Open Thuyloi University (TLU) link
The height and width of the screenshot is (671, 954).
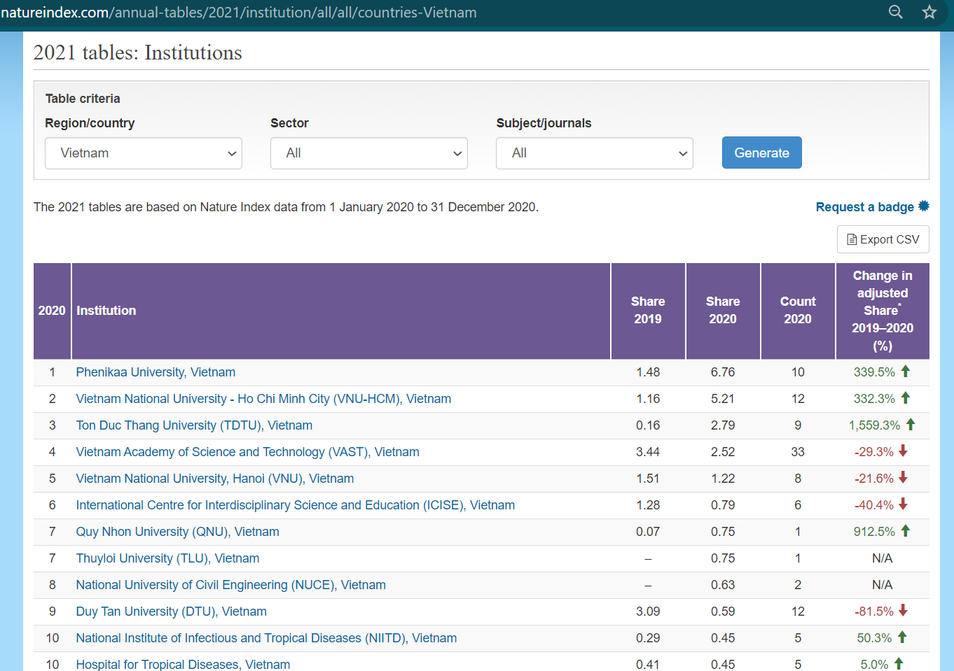167,558
